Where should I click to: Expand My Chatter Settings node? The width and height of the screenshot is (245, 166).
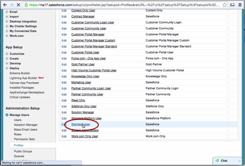click(7, 26)
